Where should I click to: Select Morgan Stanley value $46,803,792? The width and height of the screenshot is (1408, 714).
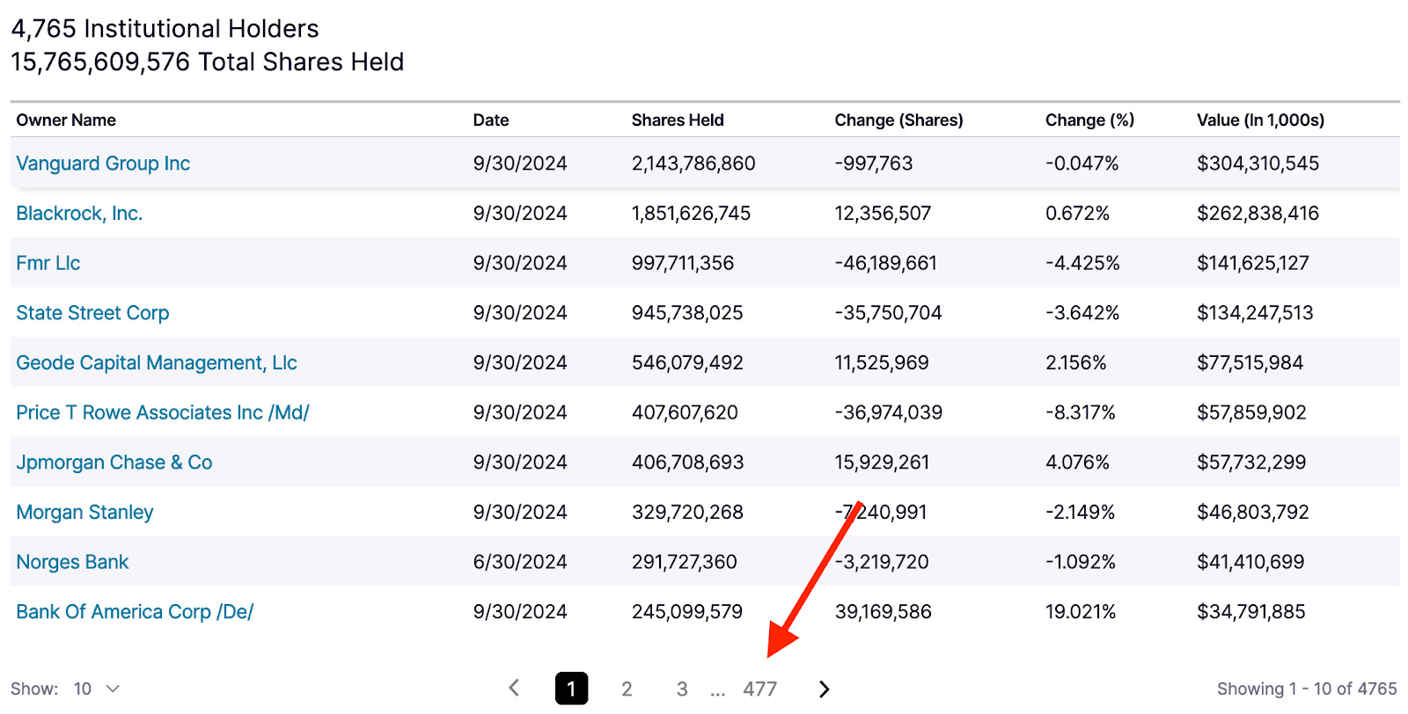(x=1252, y=513)
